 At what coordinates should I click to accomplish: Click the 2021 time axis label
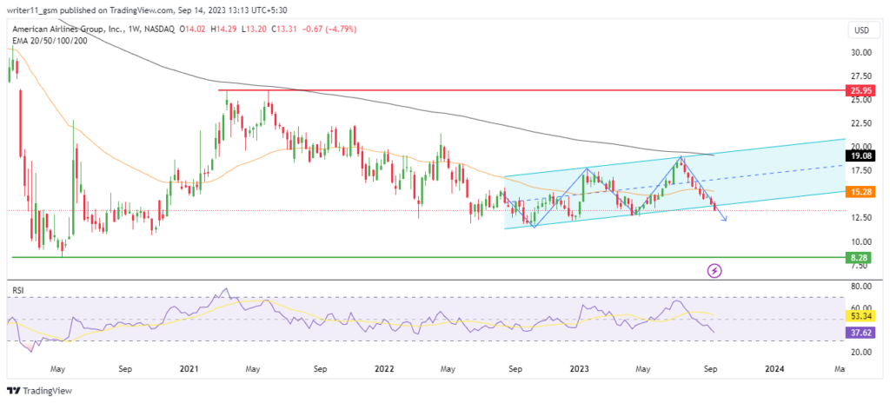189,369
